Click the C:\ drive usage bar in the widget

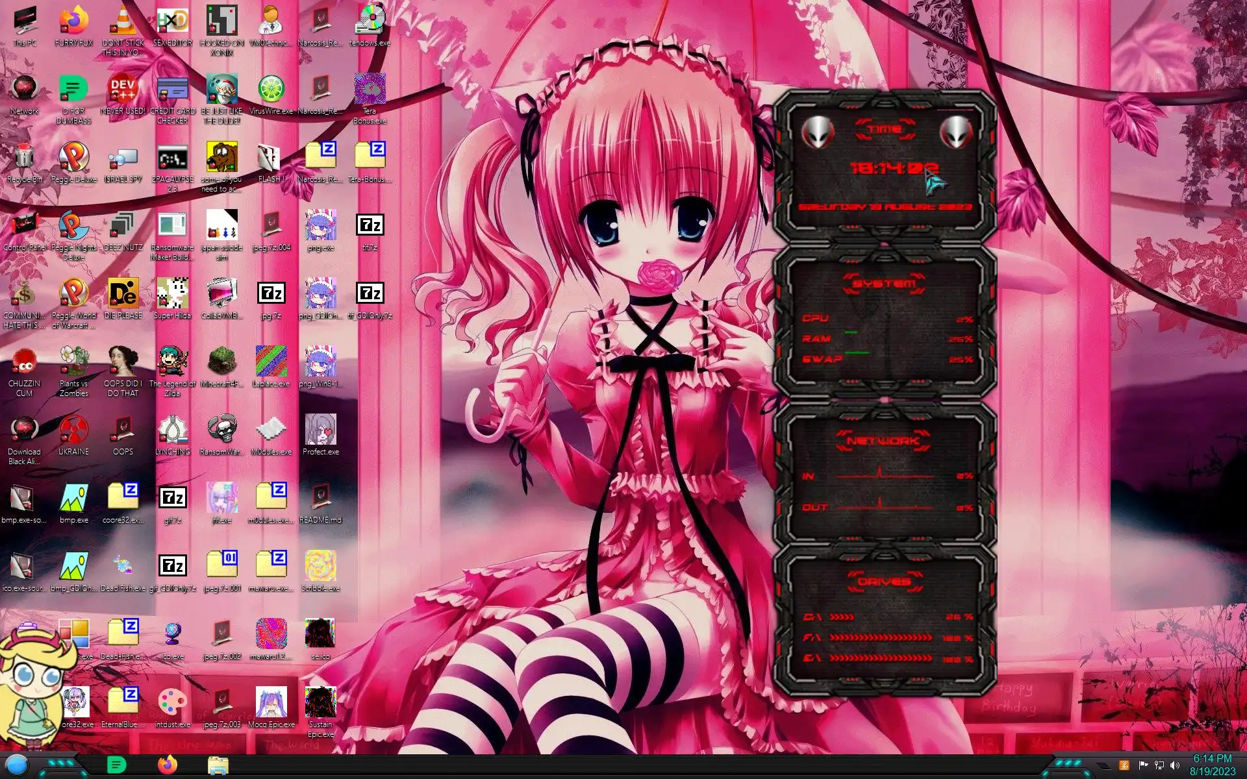(x=842, y=617)
